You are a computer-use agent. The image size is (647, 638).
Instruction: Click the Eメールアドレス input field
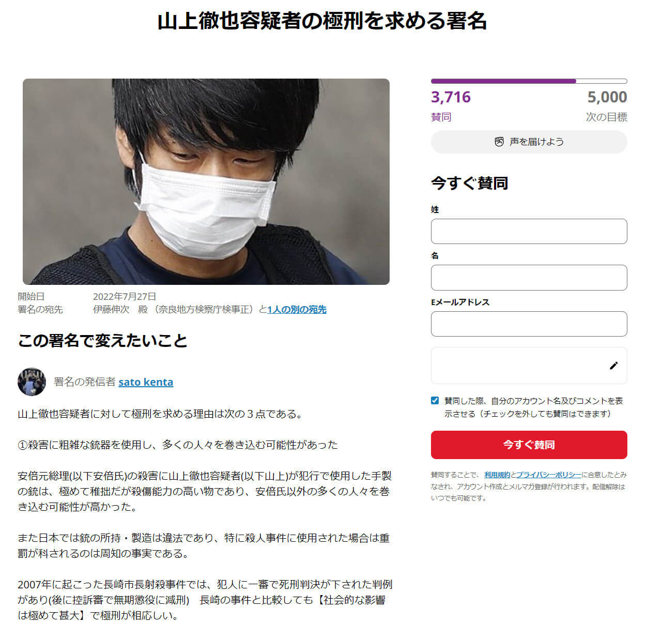click(529, 324)
